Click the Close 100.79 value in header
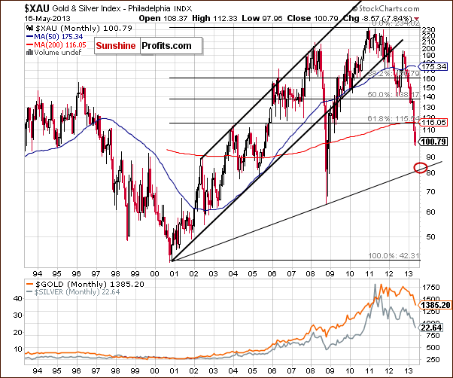Image resolution: width=453 pixels, height=378 pixels. 312,18
